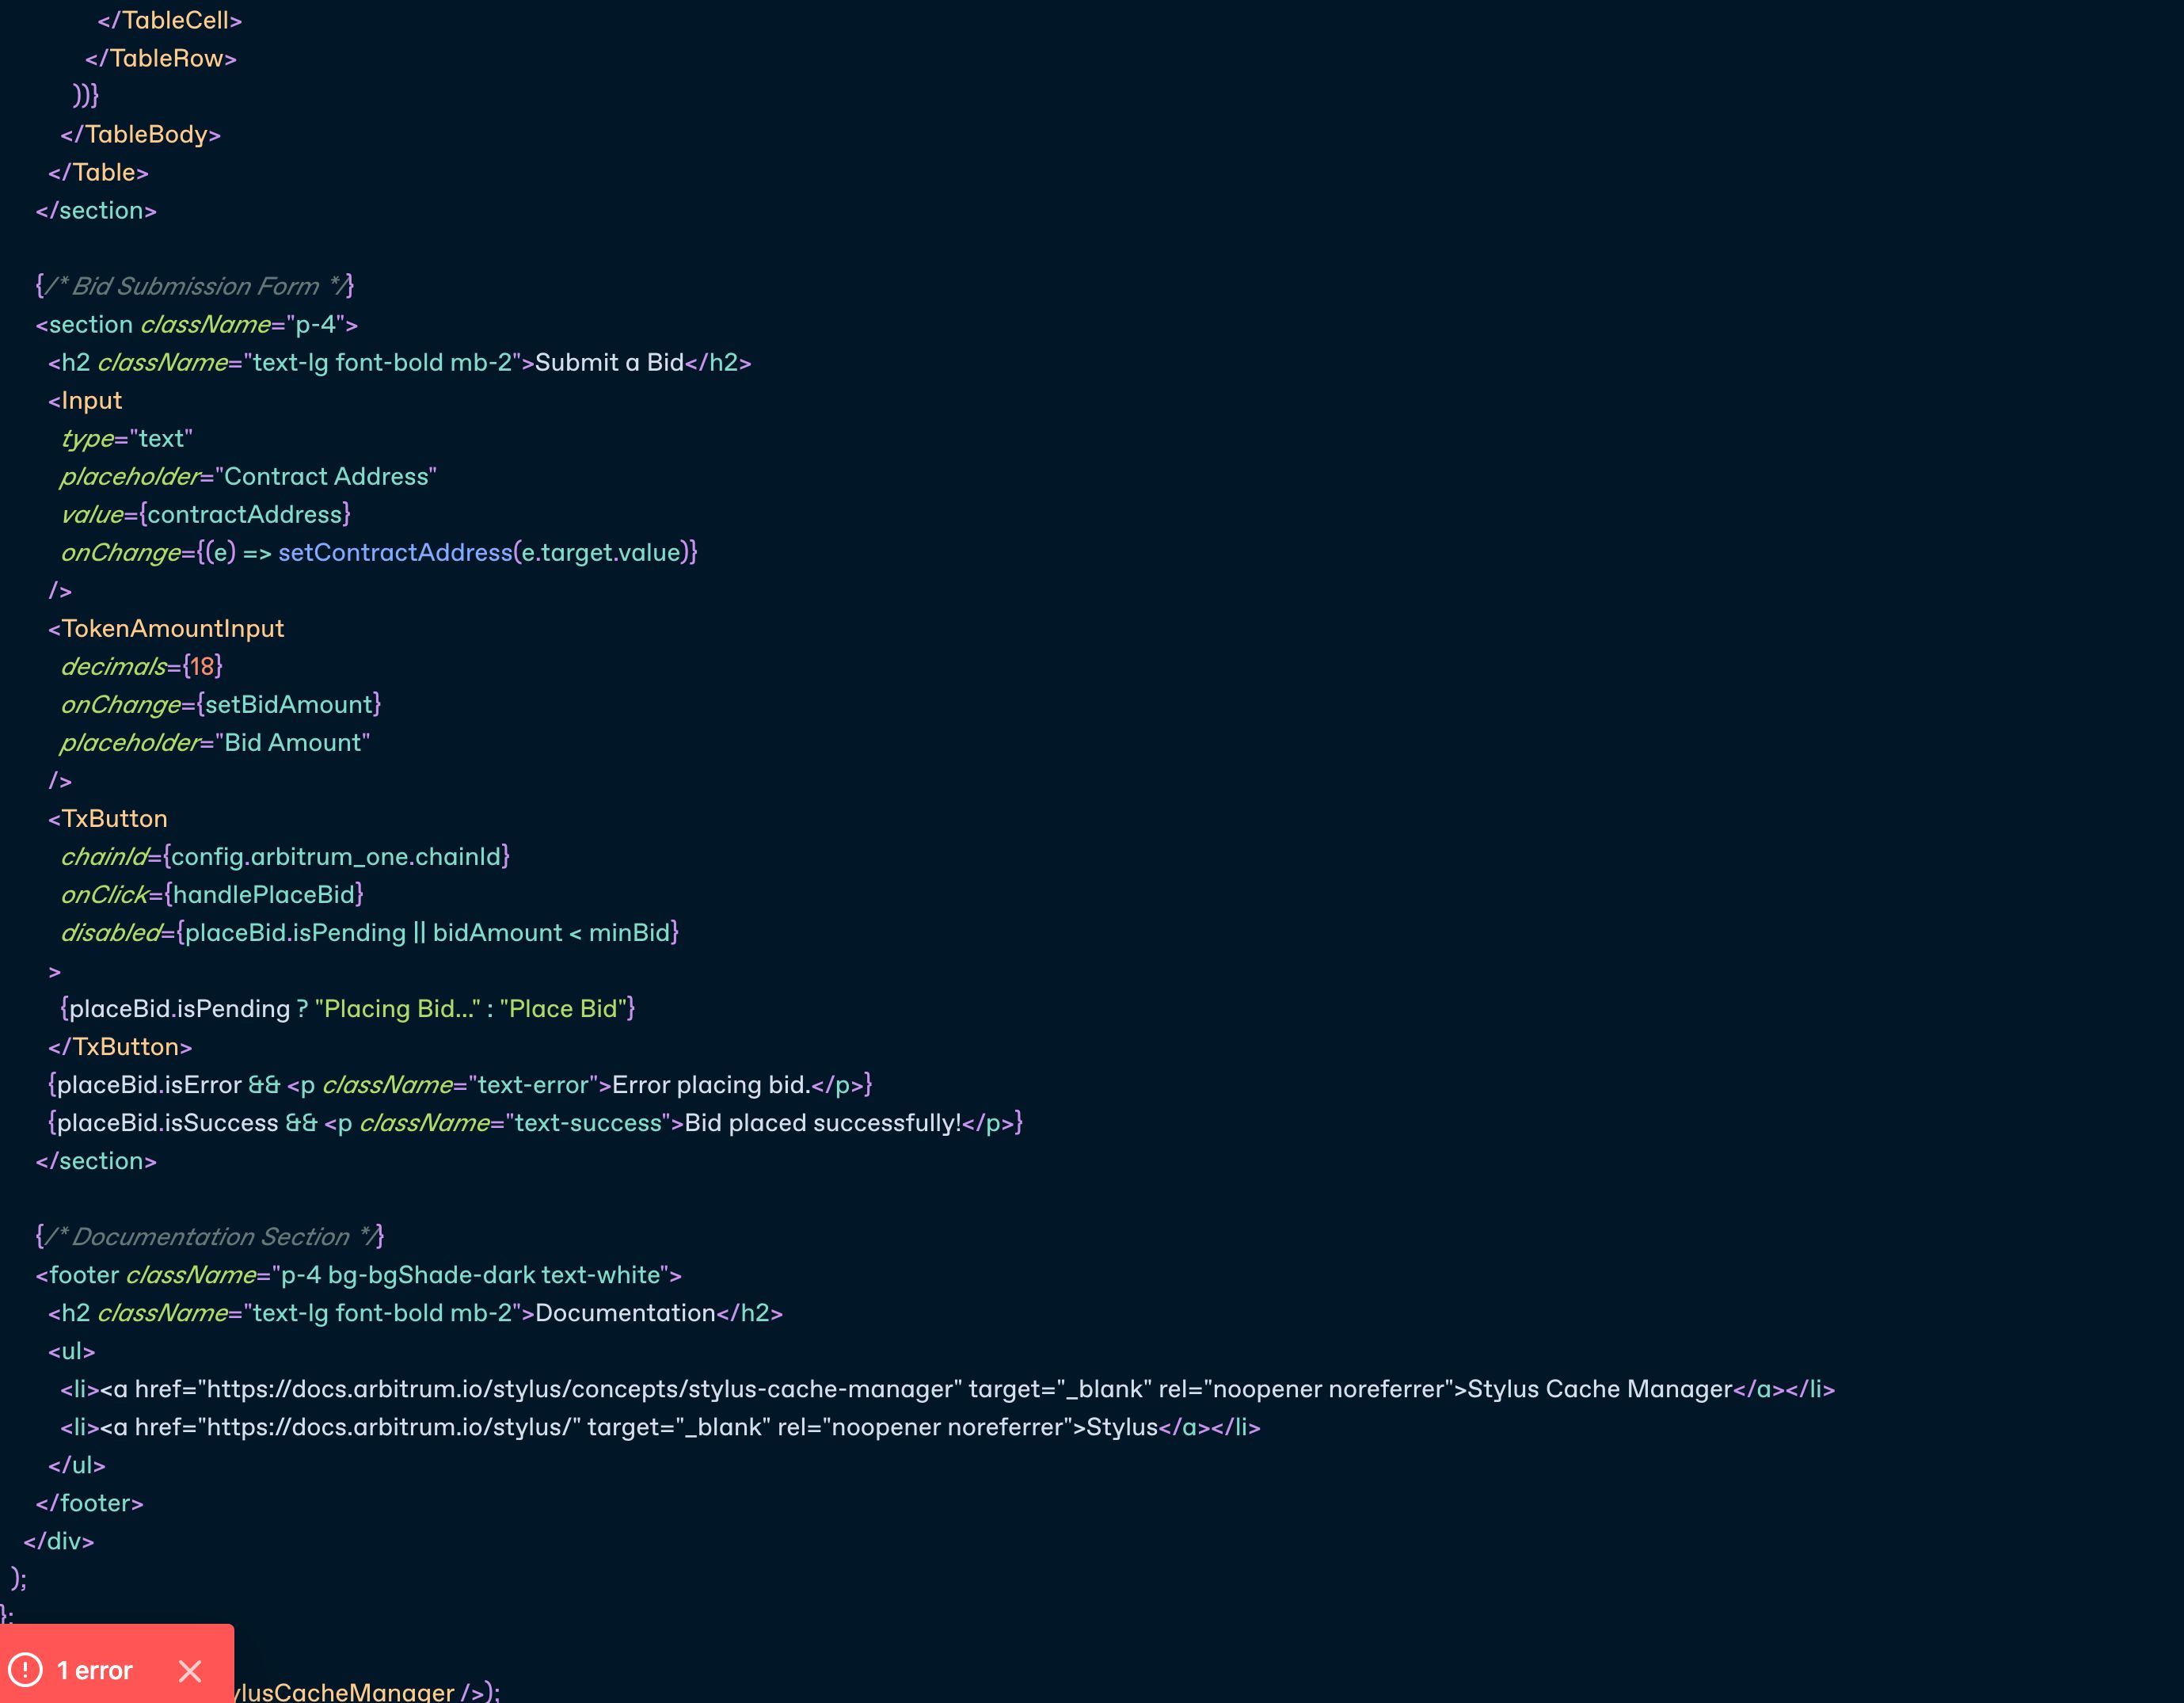2184x1703 pixels.
Task: Dismiss the error notification banner
Action: click(190, 1669)
